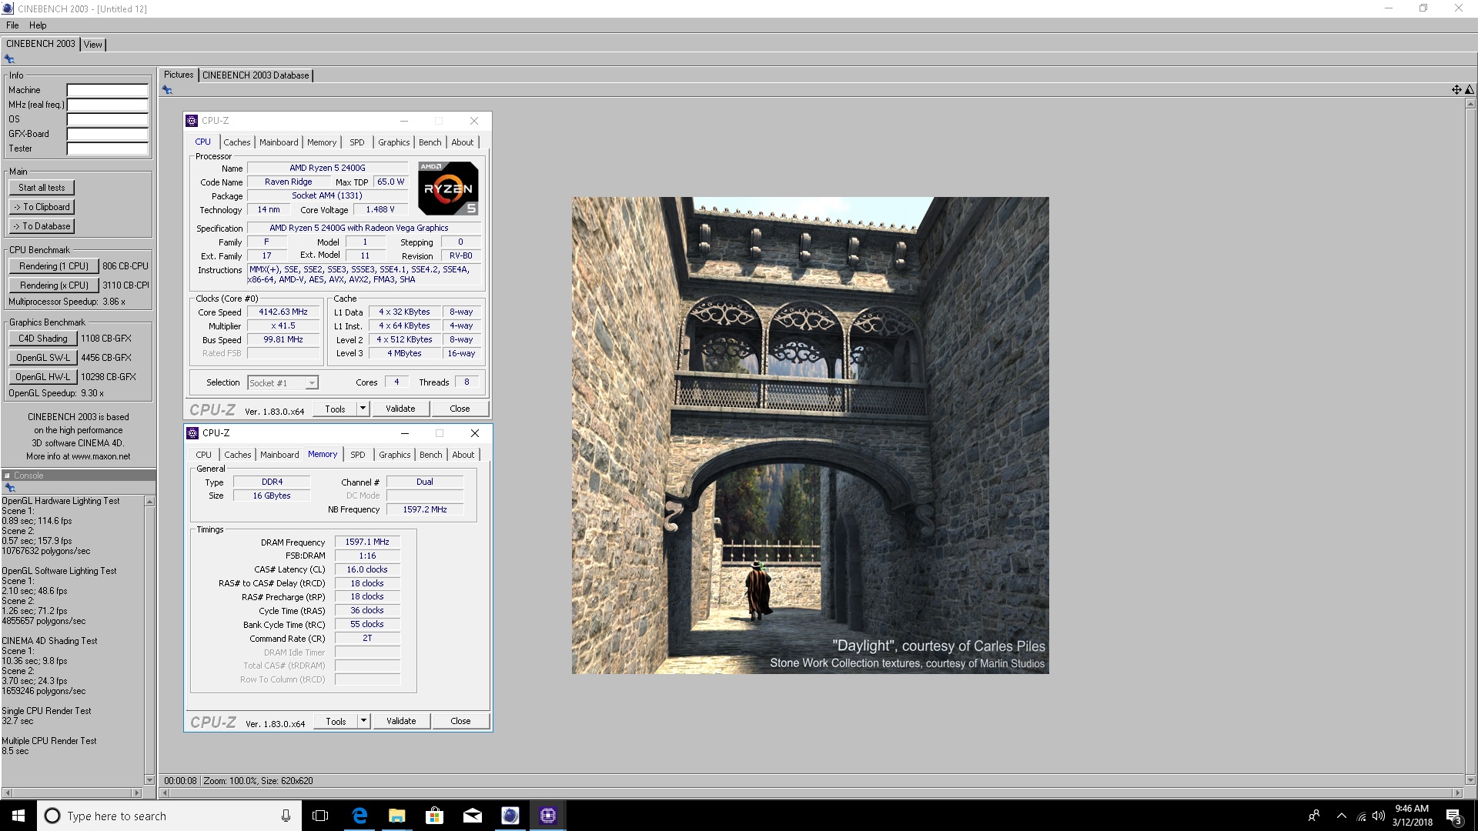Click the taskbar clock and date

click(x=1412, y=816)
